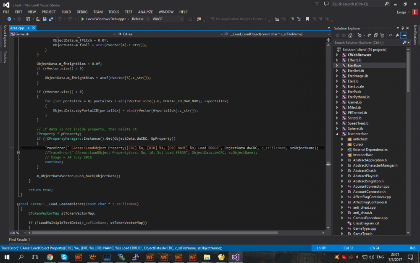Start the Local Windows Debugger
Image resolution: width=420 pixels, height=263 pixels.
click(103, 19)
